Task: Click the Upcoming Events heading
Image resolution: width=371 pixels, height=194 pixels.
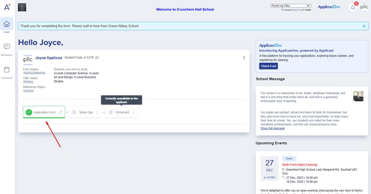Action: coord(271,143)
